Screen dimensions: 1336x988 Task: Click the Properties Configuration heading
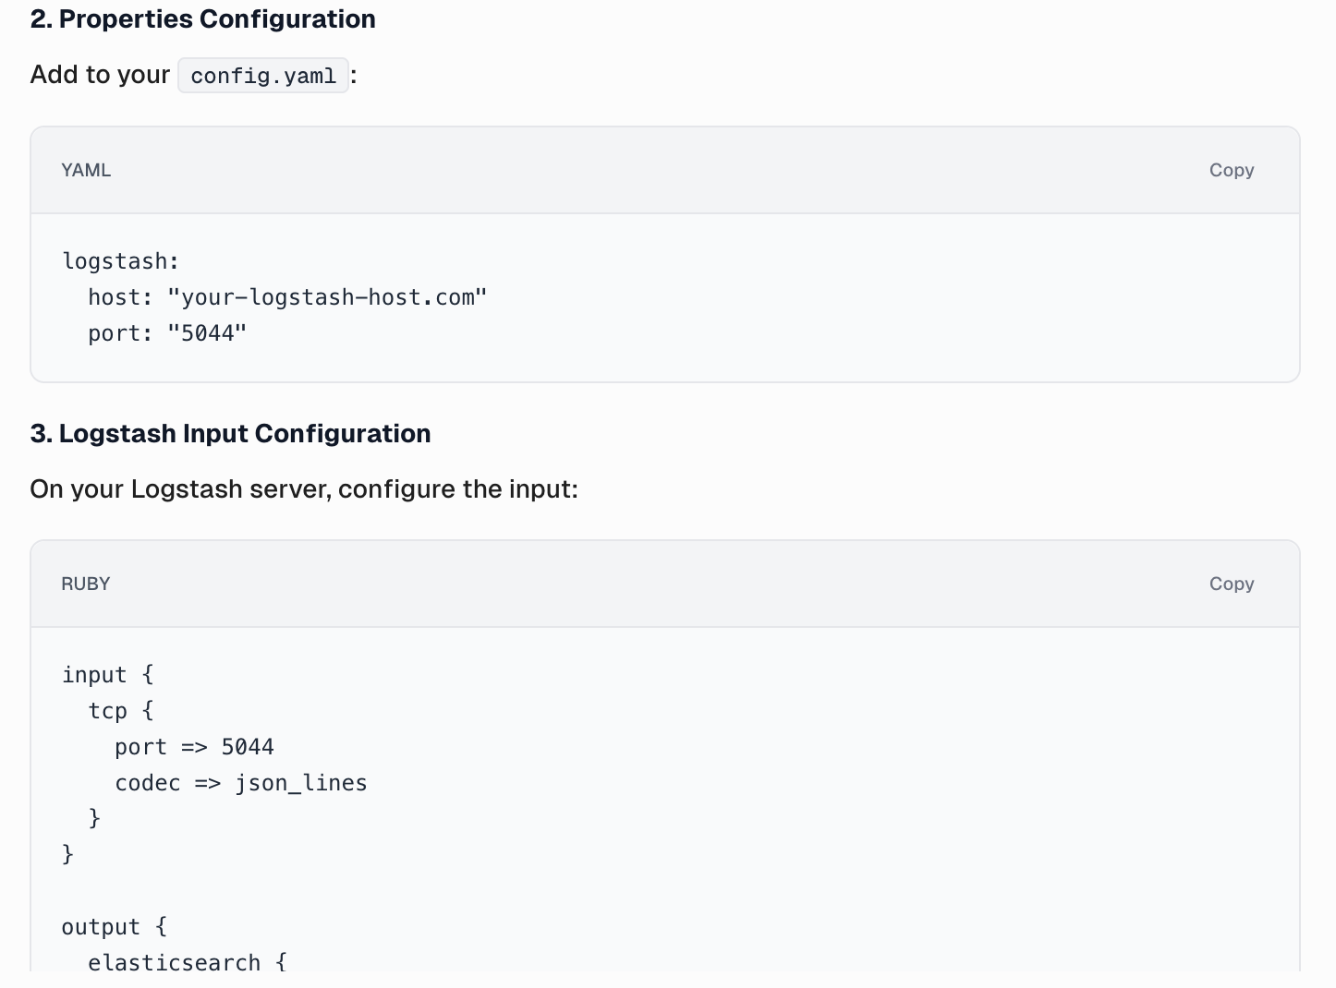(x=202, y=18)
